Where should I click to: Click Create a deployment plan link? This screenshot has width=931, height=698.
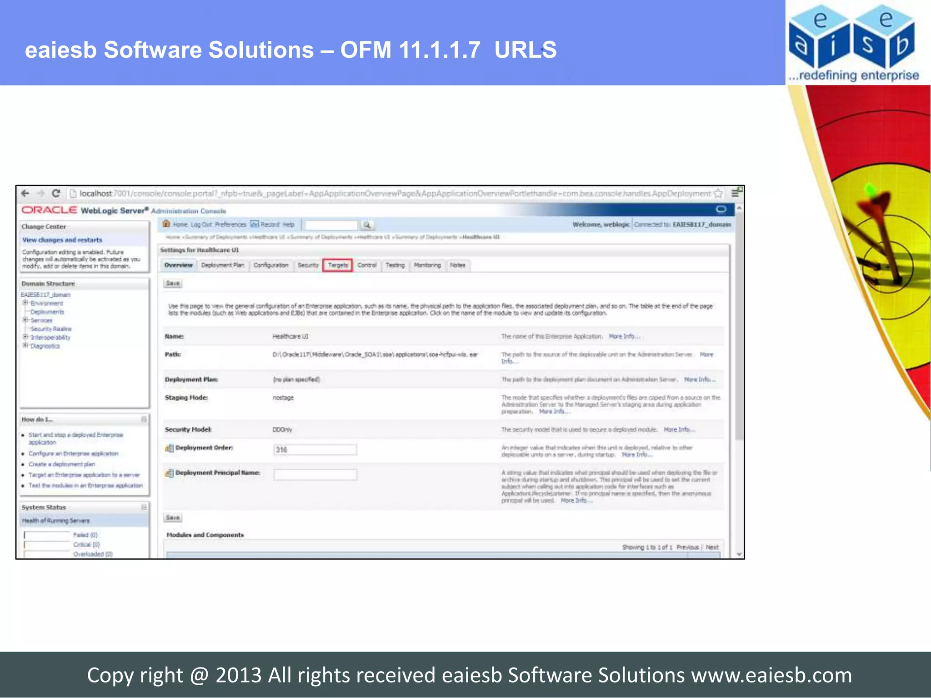pyautogui.click(x=62, y=464)
